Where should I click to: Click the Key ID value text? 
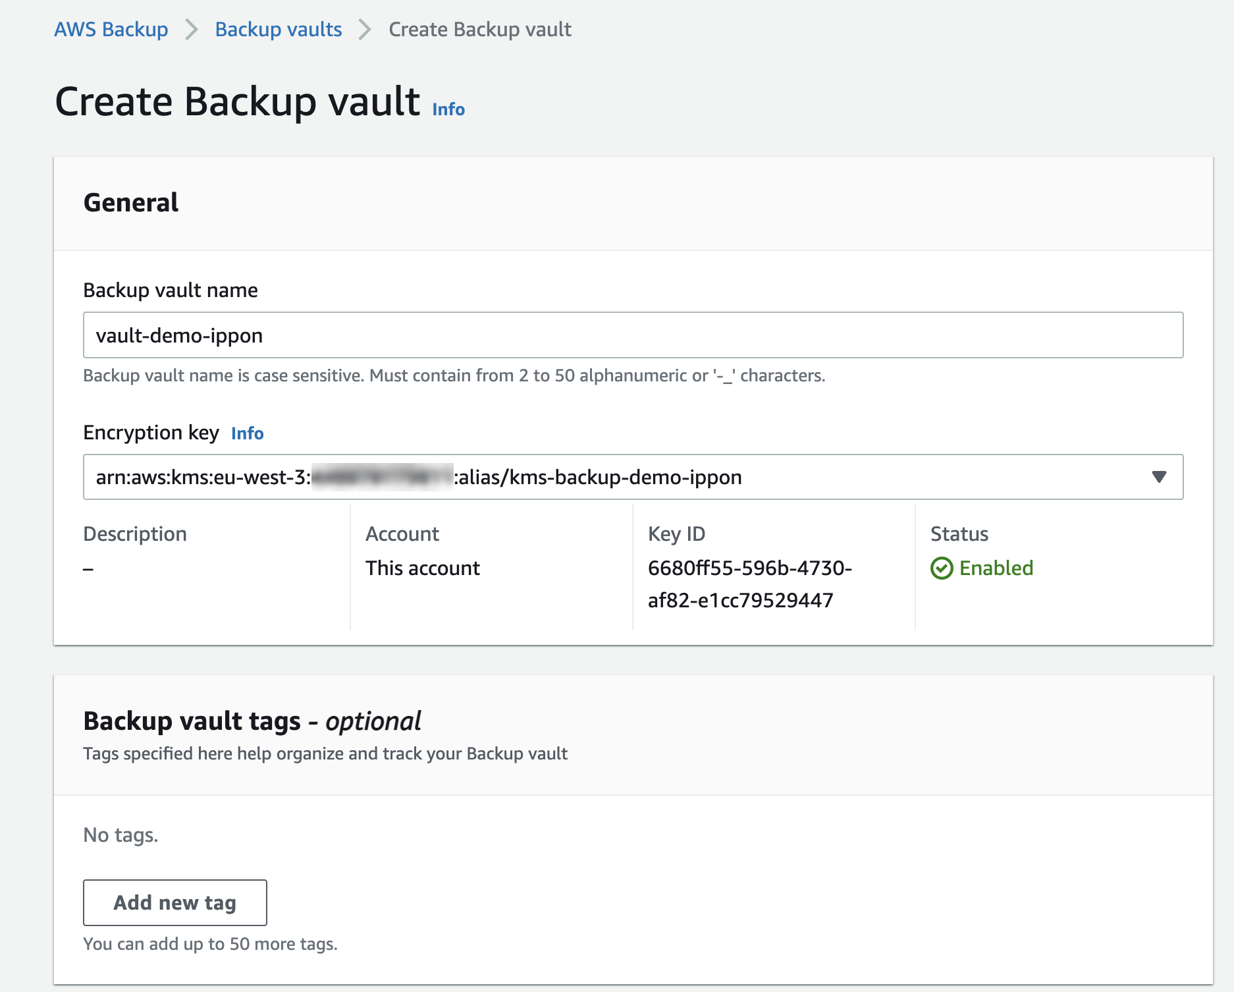click(749, 584)
